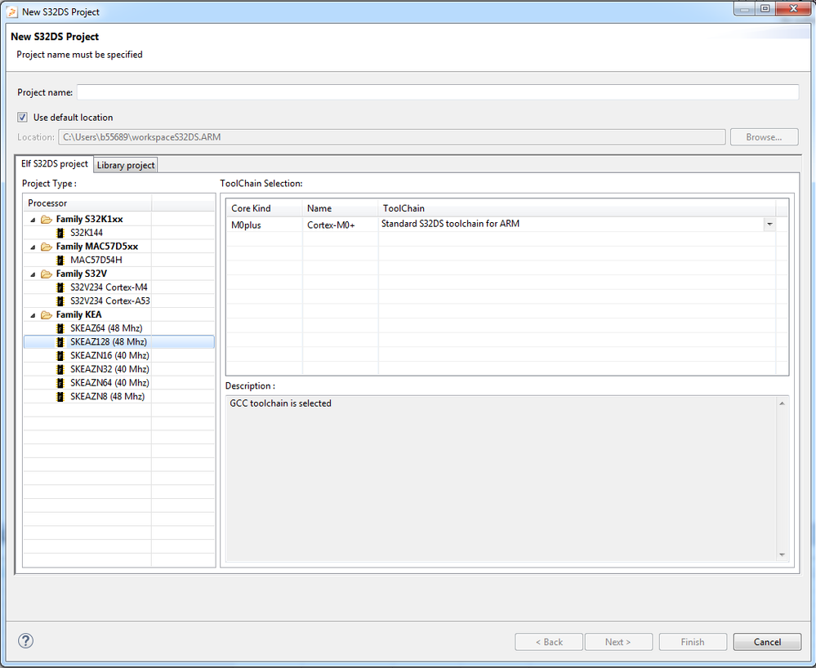
Task: Collapse the Family S32V tree node
Action: pyautogui.click(x=33, y=274)
